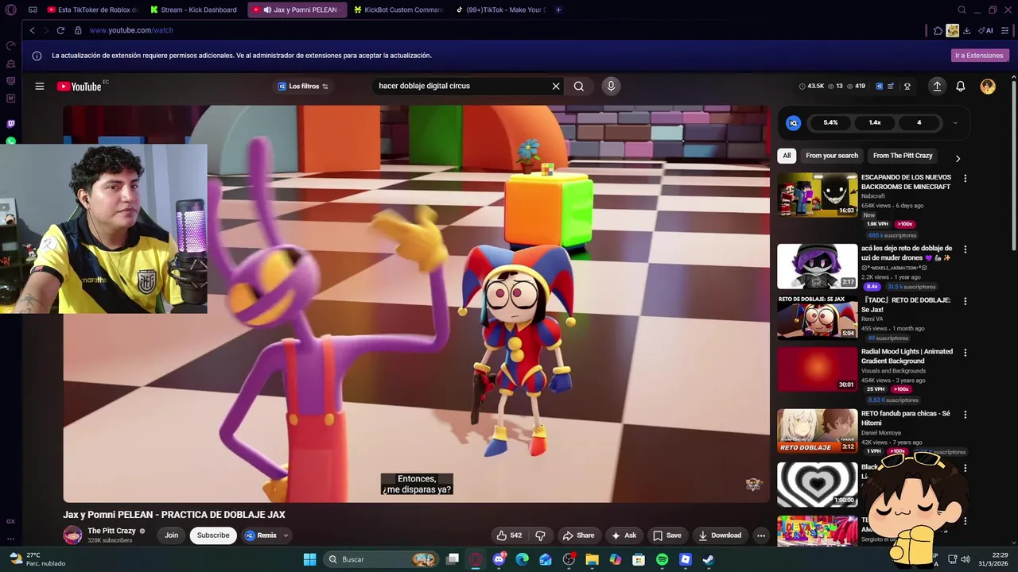Clear the YouTube search text with X

click(x=556, y=86)
